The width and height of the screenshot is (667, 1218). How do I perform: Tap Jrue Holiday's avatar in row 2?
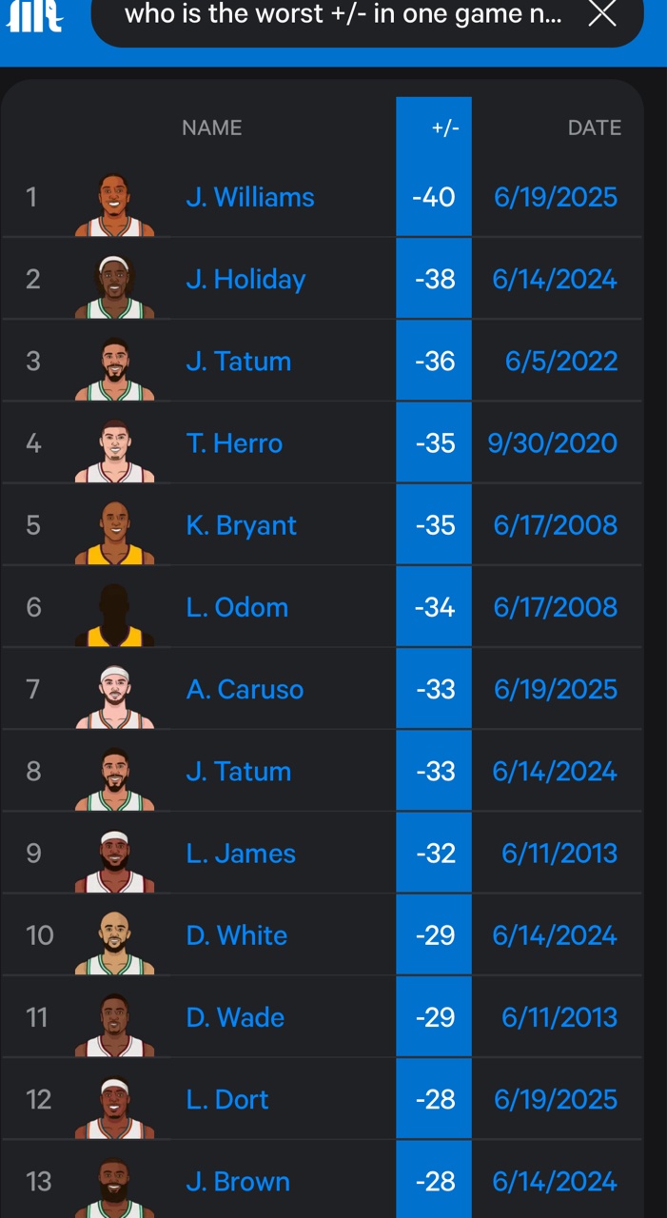tap(114, 286)
